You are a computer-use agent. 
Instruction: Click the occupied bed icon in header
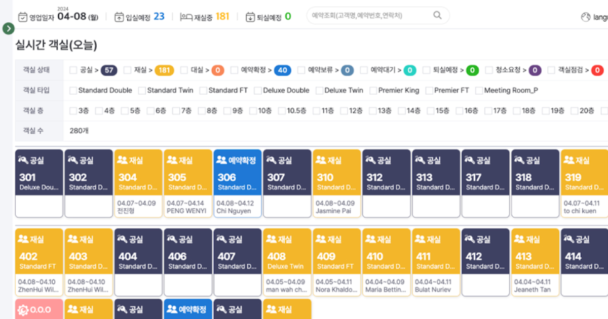point(186,17)
